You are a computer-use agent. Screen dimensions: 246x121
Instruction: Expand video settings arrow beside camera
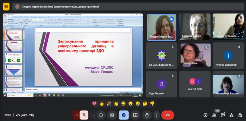point(94,115)
